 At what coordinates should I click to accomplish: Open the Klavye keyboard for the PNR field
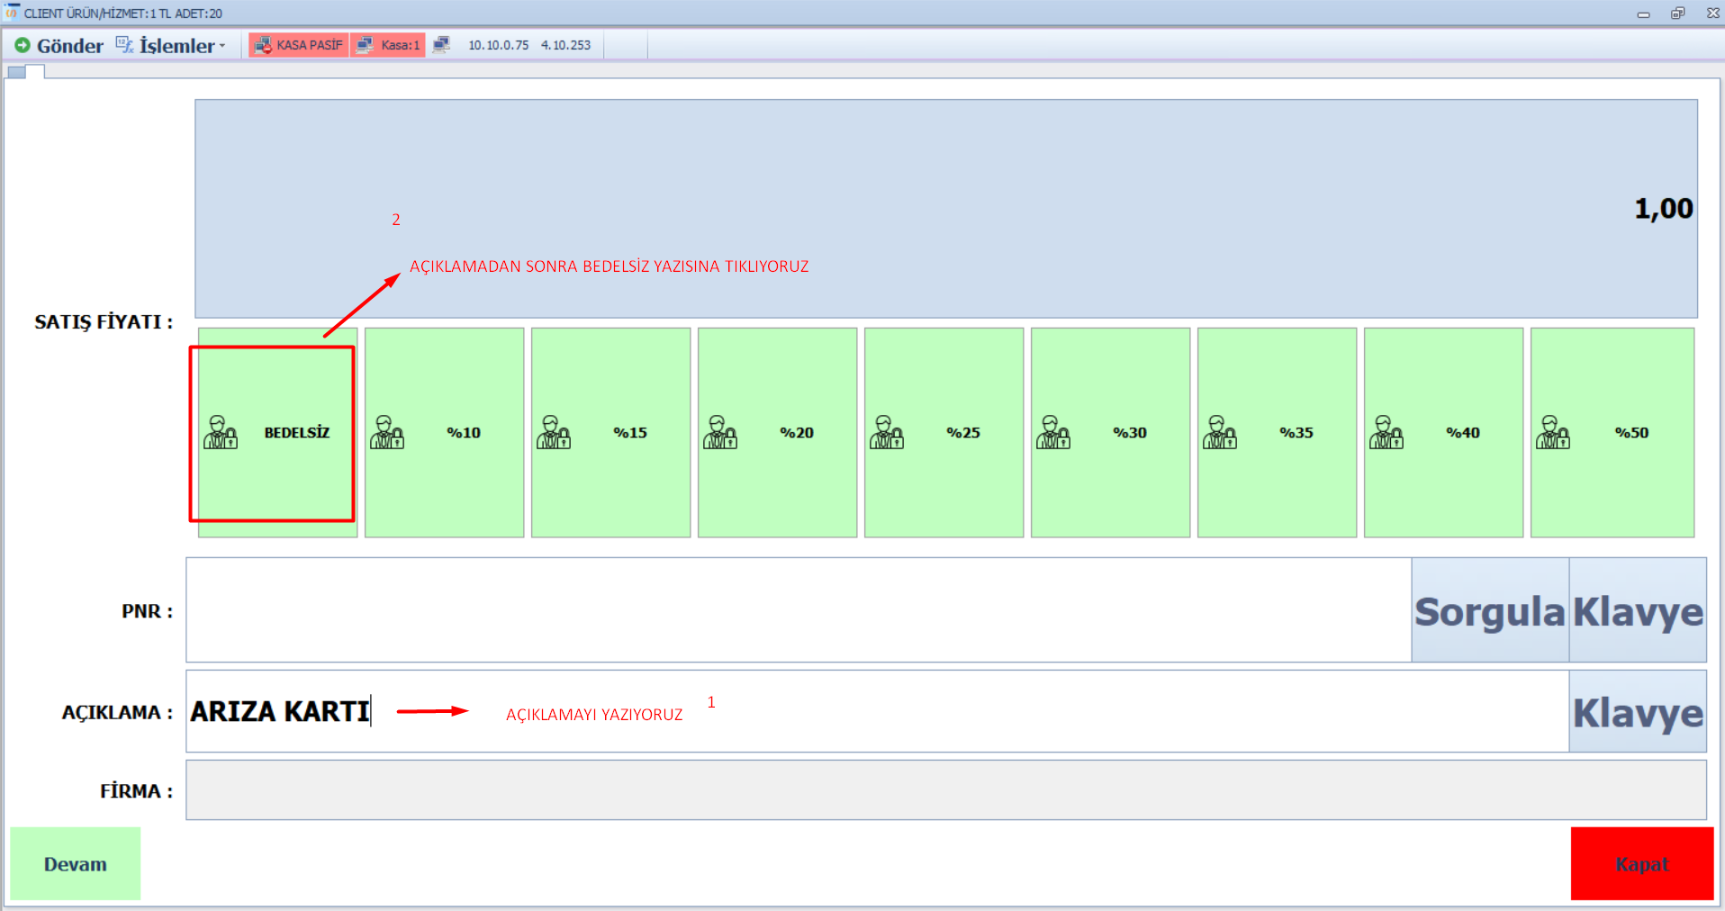pyautogui.click(x=1638, y=611)
